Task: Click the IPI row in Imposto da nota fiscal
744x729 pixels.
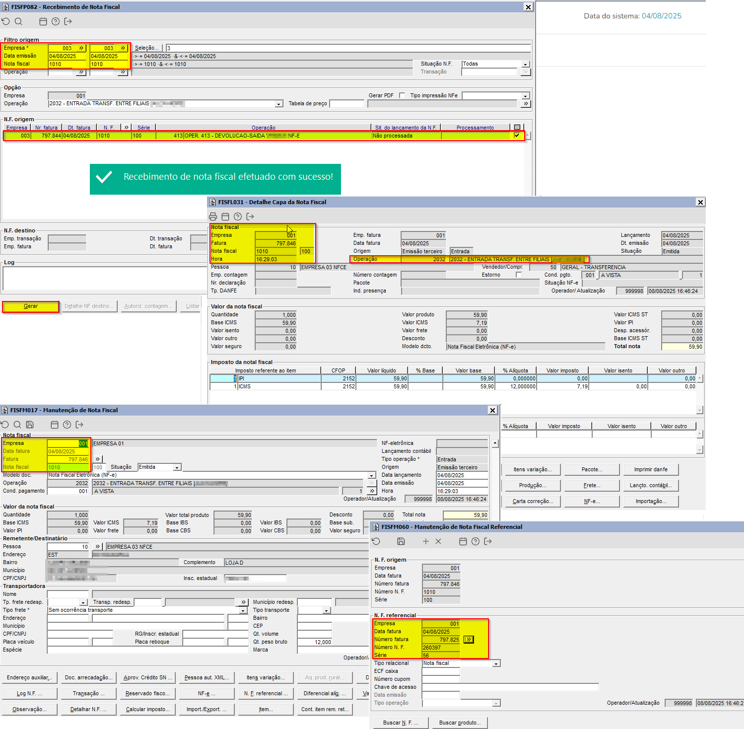Action: point(453,378)
